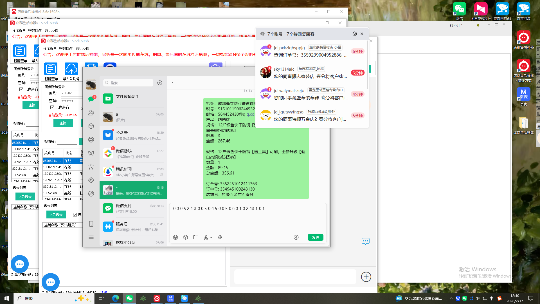
Task: Open WeChat Channels butterfly icon
Action: 91,153
